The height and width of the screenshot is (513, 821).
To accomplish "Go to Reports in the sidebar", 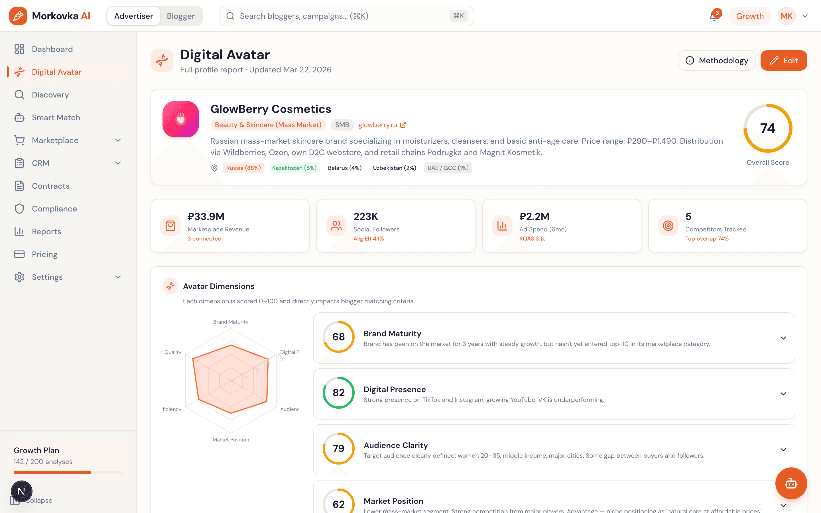I will pos(46,231).
